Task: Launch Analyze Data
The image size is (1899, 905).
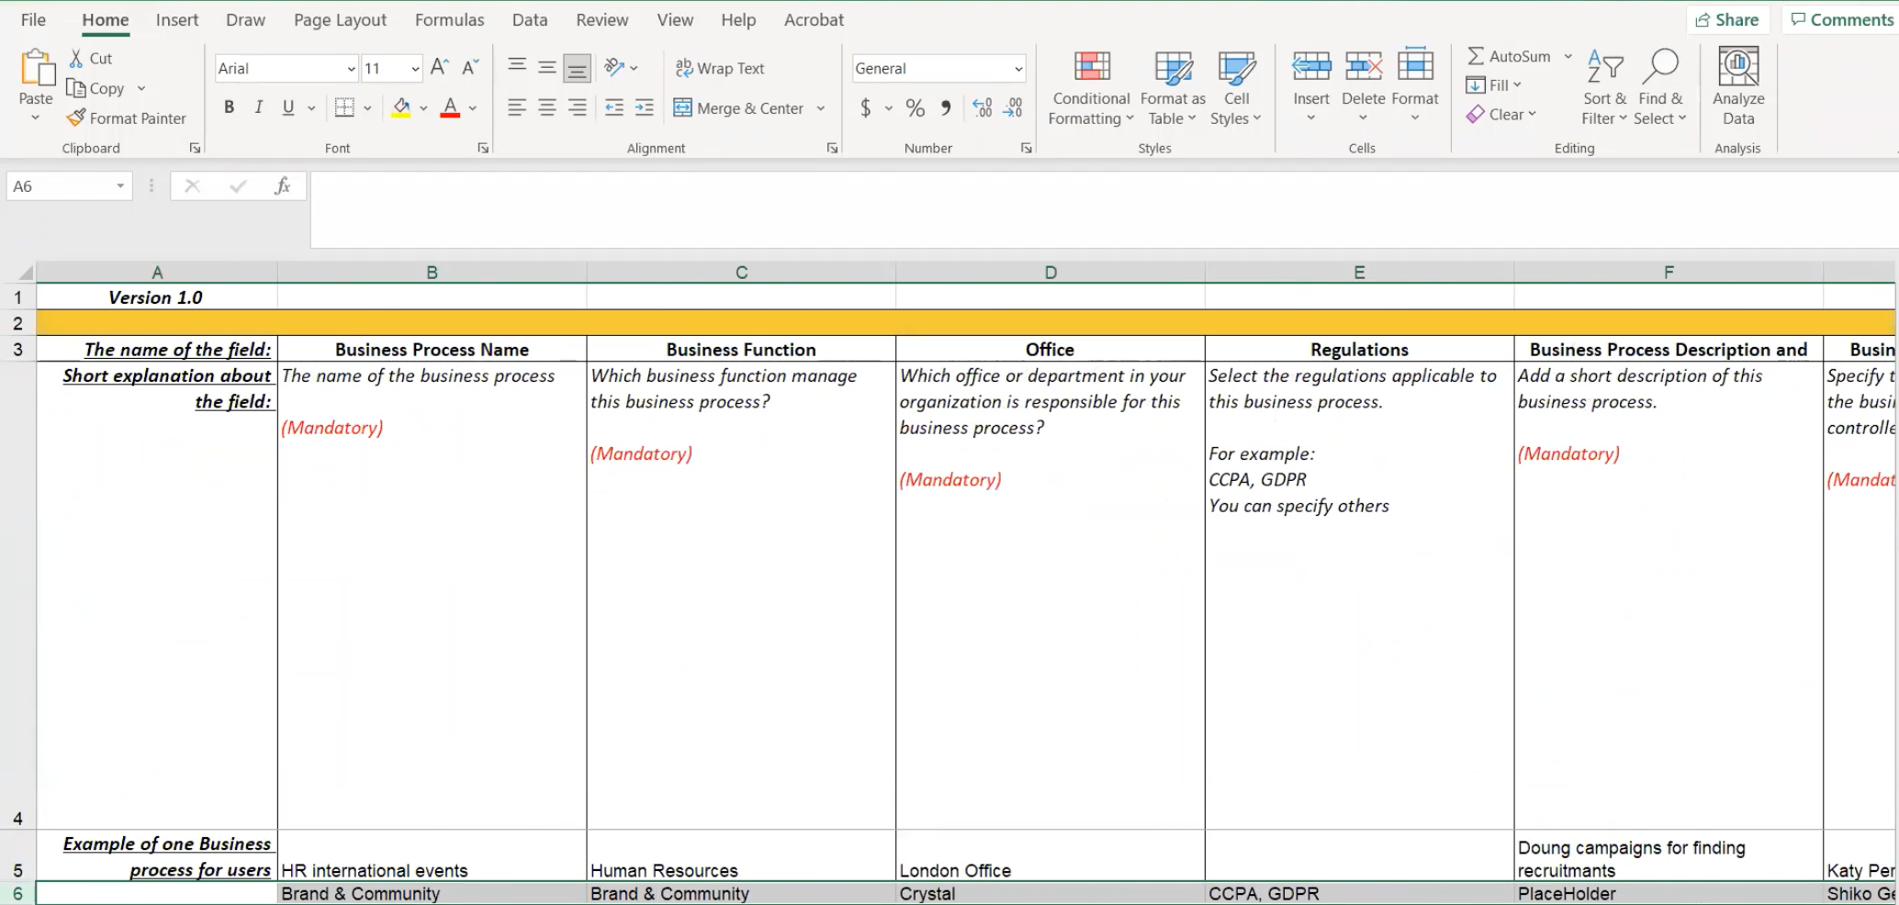Action: coord(1738,87)
